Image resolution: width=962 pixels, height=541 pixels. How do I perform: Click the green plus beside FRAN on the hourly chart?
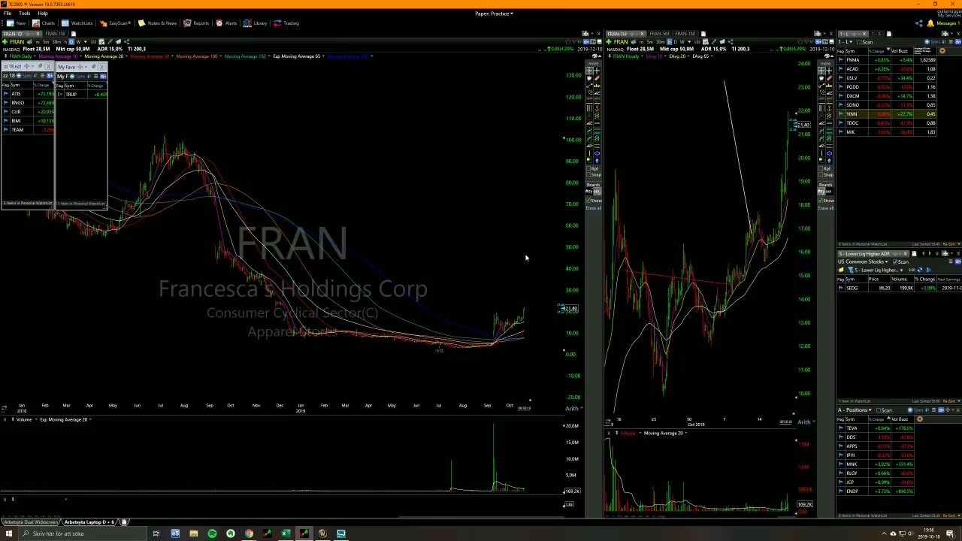(x=609, y=42)
